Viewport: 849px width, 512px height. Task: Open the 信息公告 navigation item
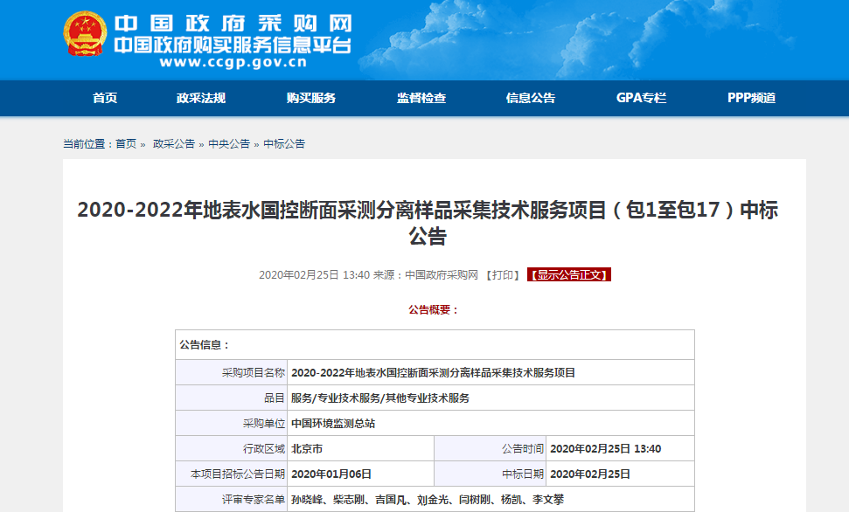531,98
